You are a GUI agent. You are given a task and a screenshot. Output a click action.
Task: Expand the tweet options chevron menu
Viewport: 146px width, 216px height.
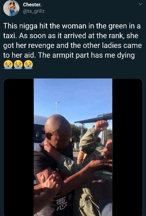[140, 4]
